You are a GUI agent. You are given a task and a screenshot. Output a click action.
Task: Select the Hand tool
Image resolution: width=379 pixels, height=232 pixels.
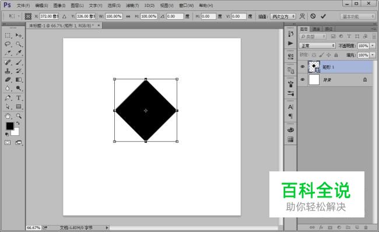(x=8, y=116)
